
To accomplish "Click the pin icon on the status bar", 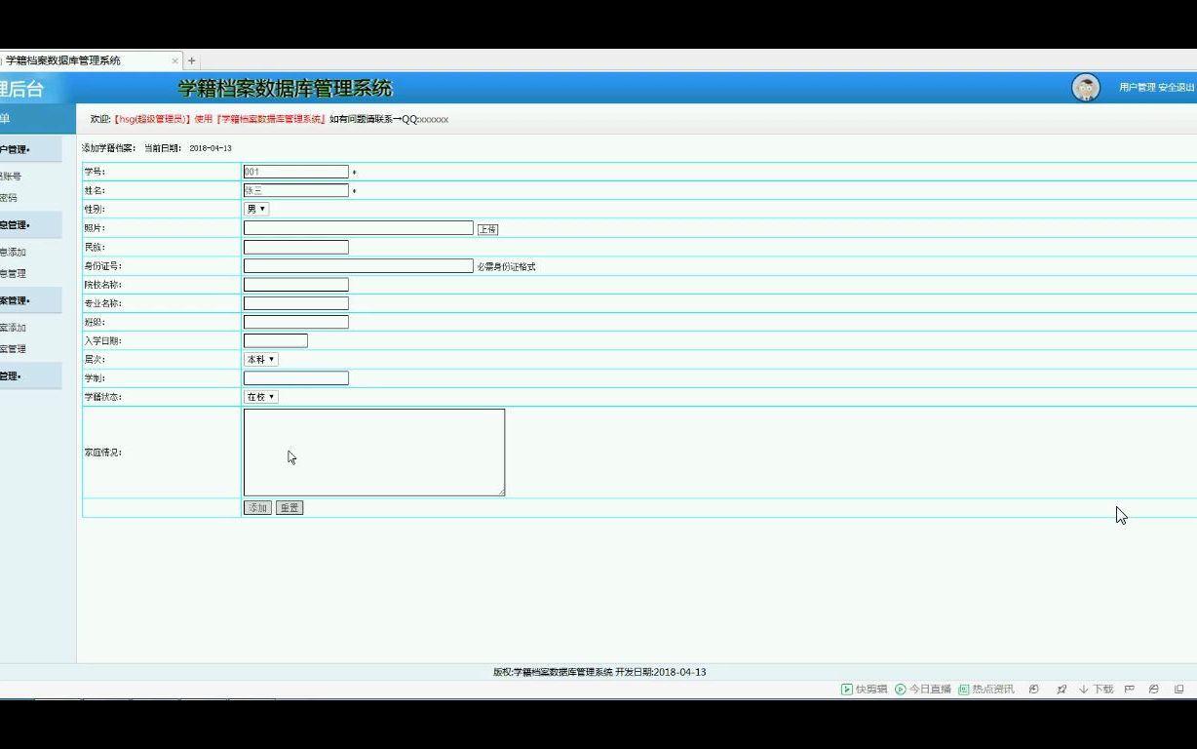I will (1062, 689).
